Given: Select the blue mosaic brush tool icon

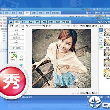Looking at the screenshot, I should [21, 65].
